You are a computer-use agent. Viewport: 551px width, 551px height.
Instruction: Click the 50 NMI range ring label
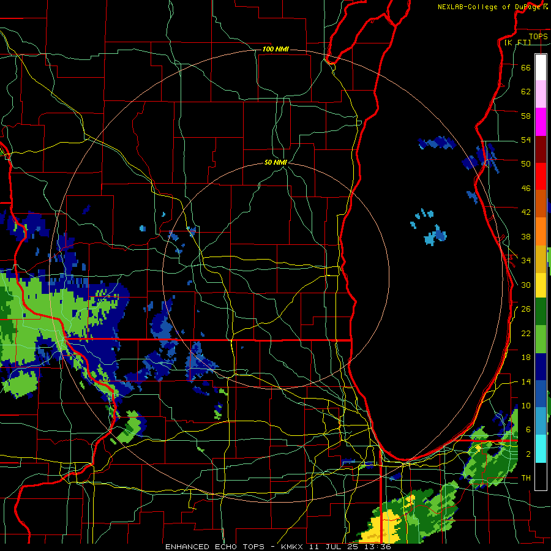(275, 162)
